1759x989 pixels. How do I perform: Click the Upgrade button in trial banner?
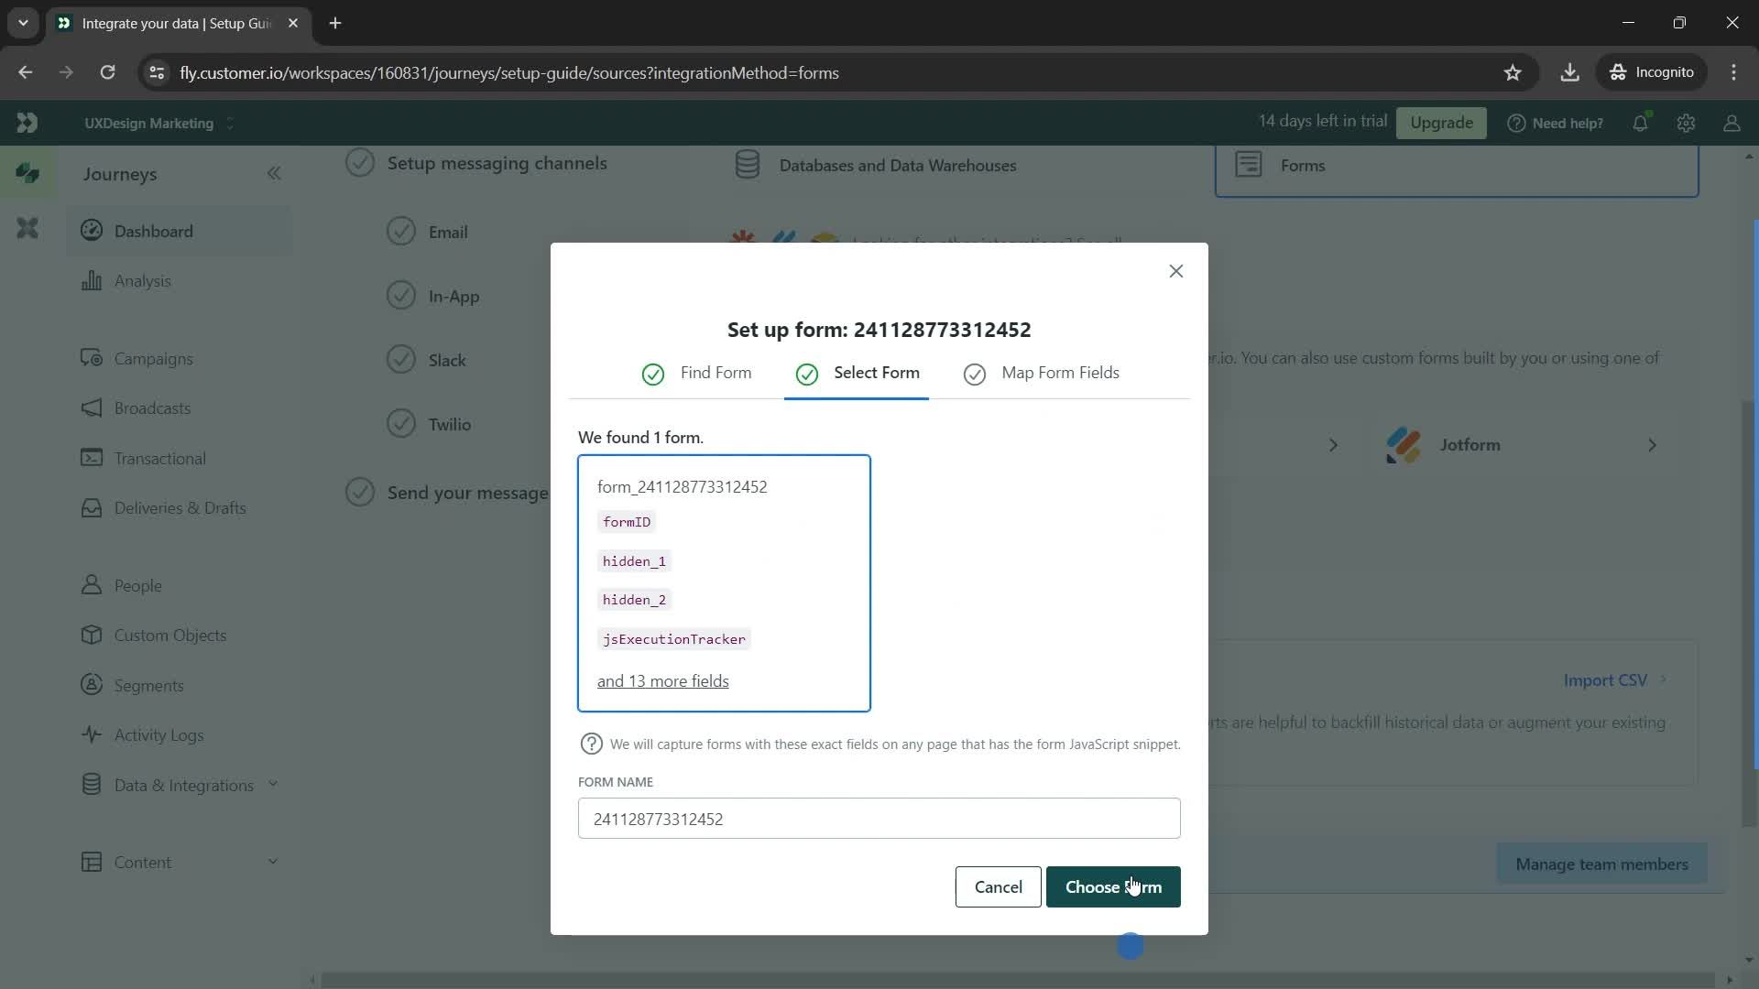tap(1440, 121)
